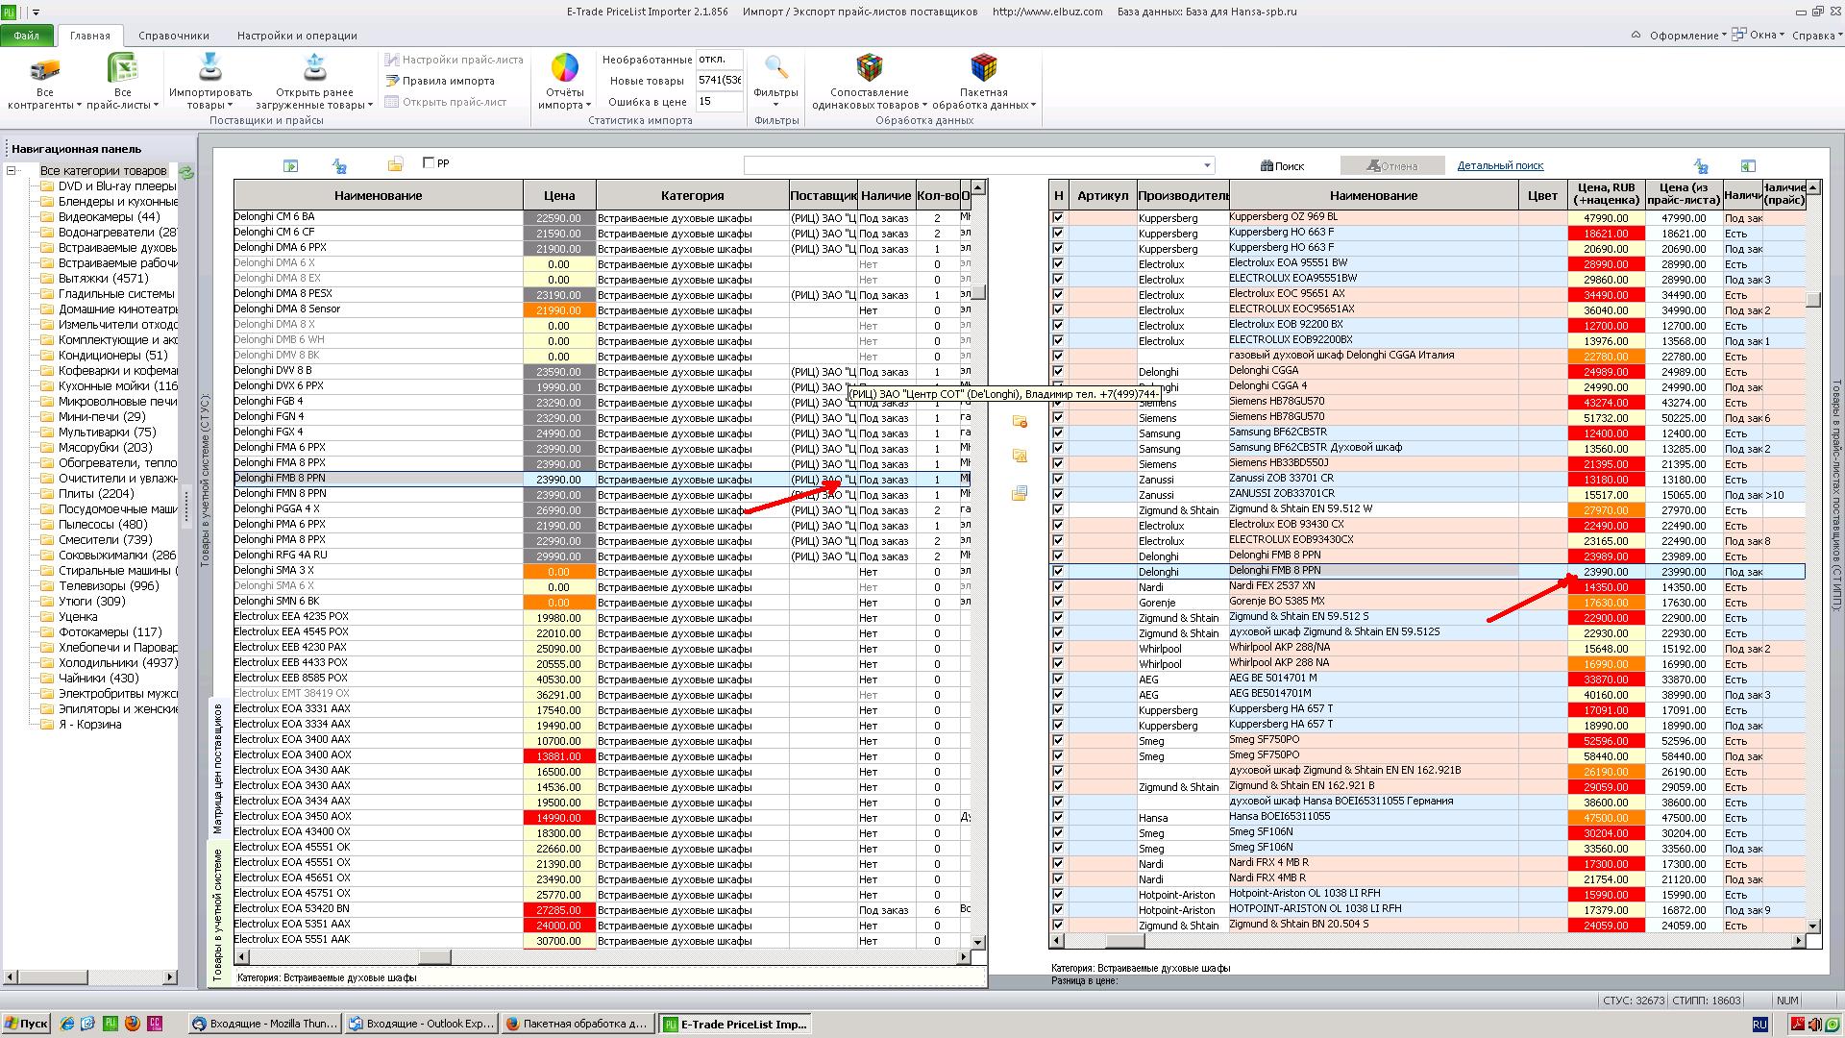Click red price cell 18621.00 Kuppersberg HO 663 F
1845x1038 pixels.
[x=1606, y=234]
